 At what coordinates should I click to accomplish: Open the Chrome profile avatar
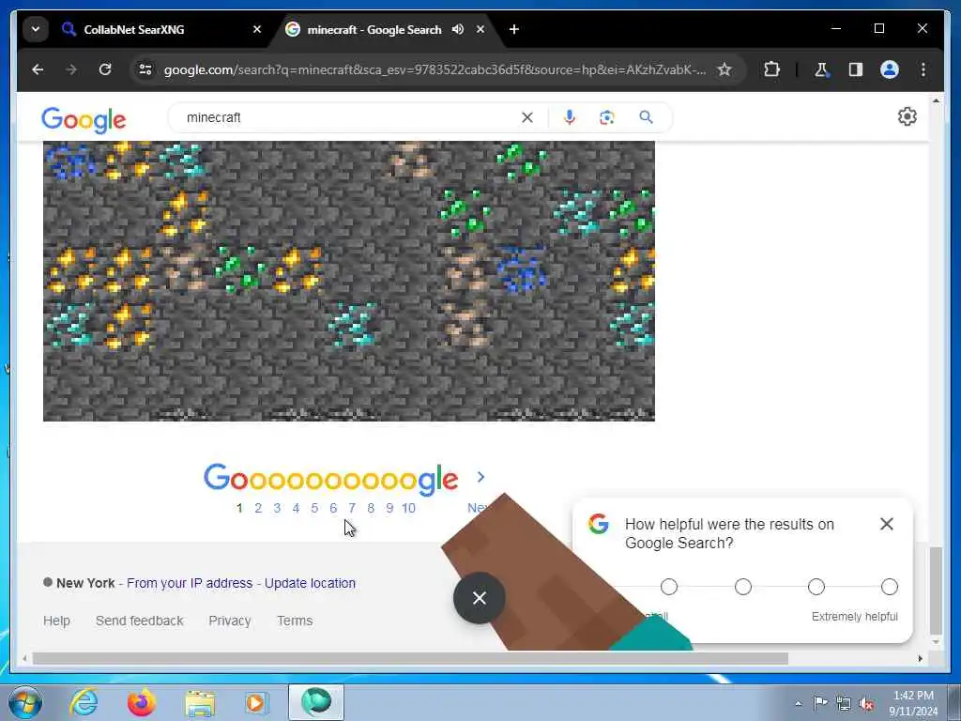click(x=890, y=69)
